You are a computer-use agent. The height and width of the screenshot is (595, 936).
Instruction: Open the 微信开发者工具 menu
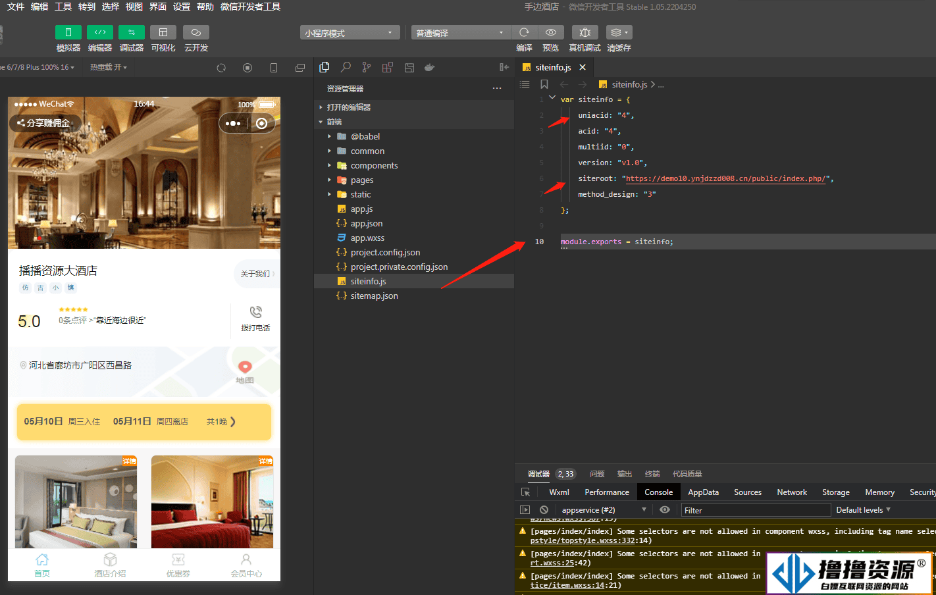[250, 7]
